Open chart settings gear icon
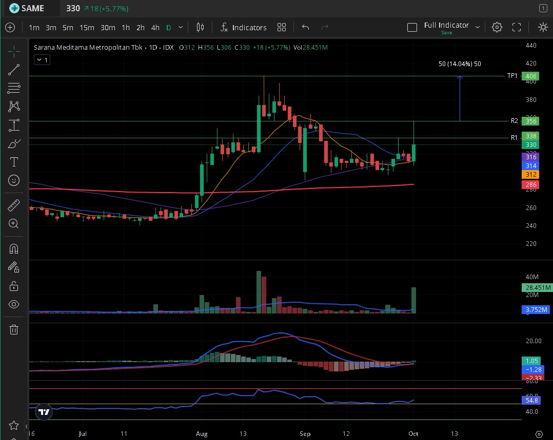Viewport: 553px width, 440px height. [x=497, y=27]
